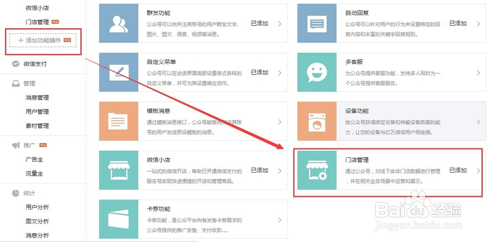Open the 卡券功能 card wallet icon tile
Image resolution: width=489 pixels, height=242 pixels.
click(118, 219)
